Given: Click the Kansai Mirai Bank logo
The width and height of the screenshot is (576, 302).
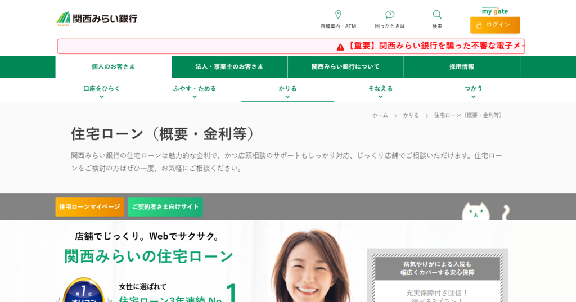Looking at the screenshot, I should pos(97,19).
